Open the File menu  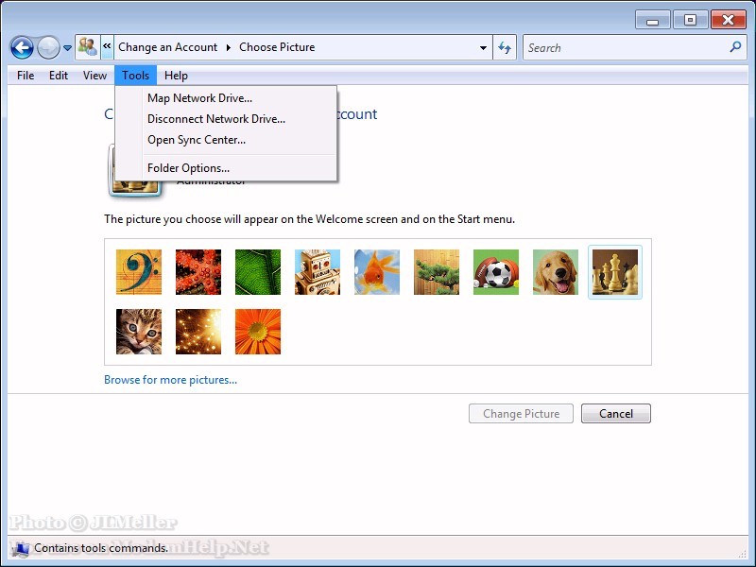[26, 76]
